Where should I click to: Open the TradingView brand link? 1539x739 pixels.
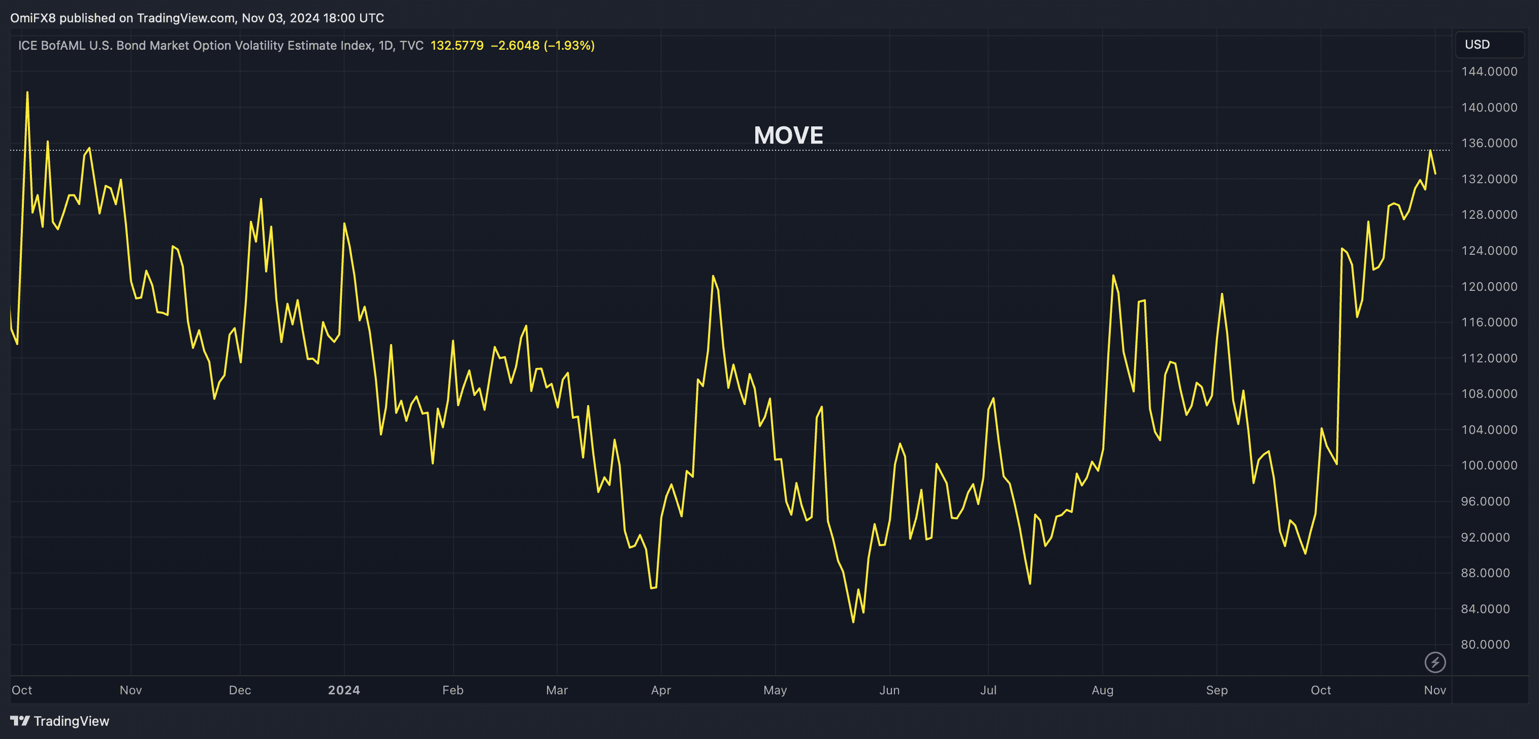point(60,721)
